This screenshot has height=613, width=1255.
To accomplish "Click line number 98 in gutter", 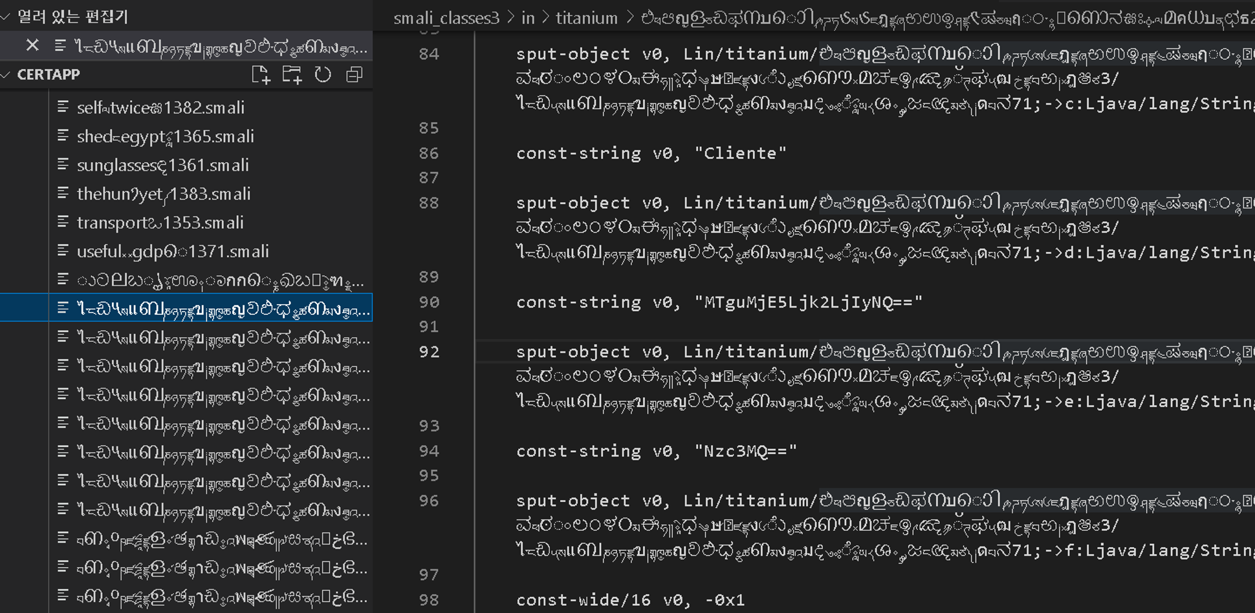I will point(429,600).
